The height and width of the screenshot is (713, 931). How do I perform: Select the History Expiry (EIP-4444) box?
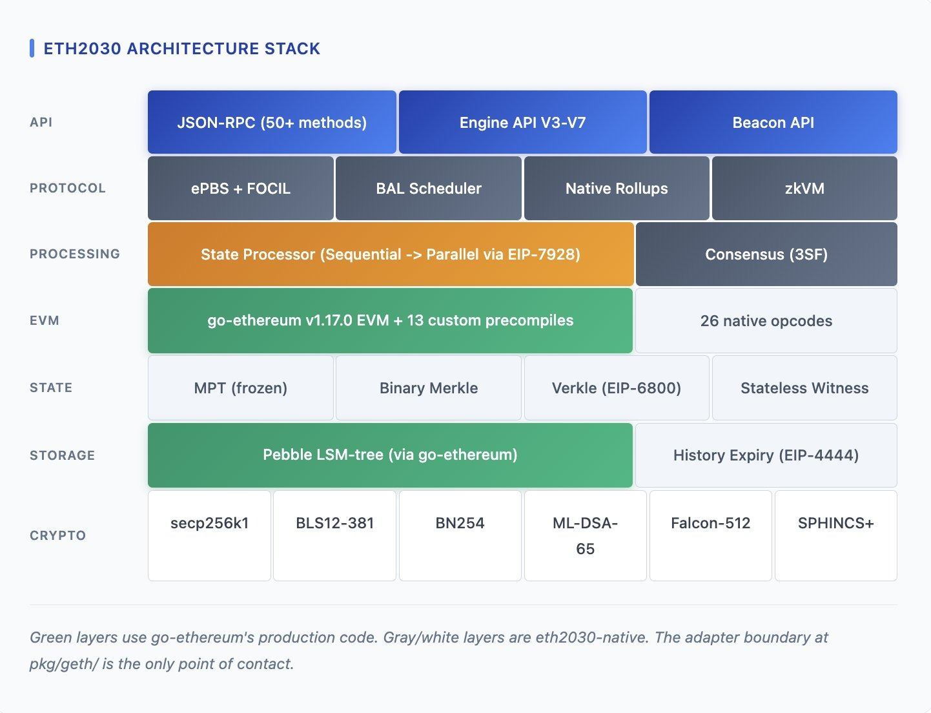point(766,455)
